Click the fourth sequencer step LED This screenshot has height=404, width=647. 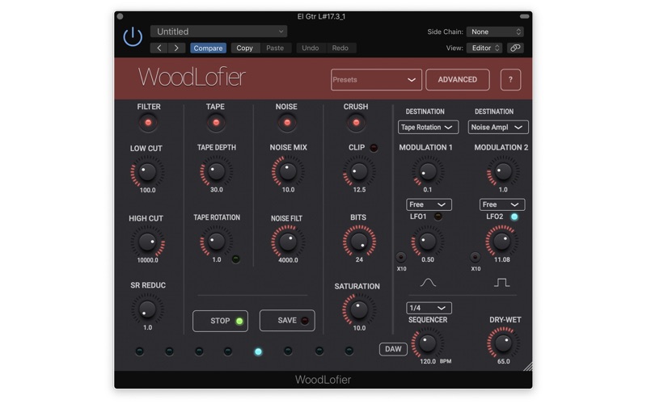228,351
